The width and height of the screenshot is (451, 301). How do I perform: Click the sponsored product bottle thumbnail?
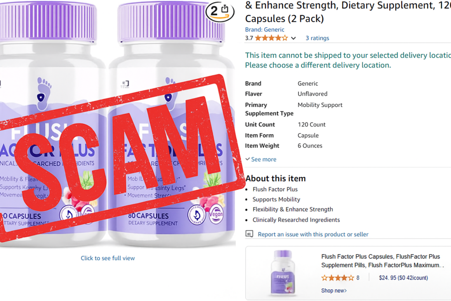[283, 273]
